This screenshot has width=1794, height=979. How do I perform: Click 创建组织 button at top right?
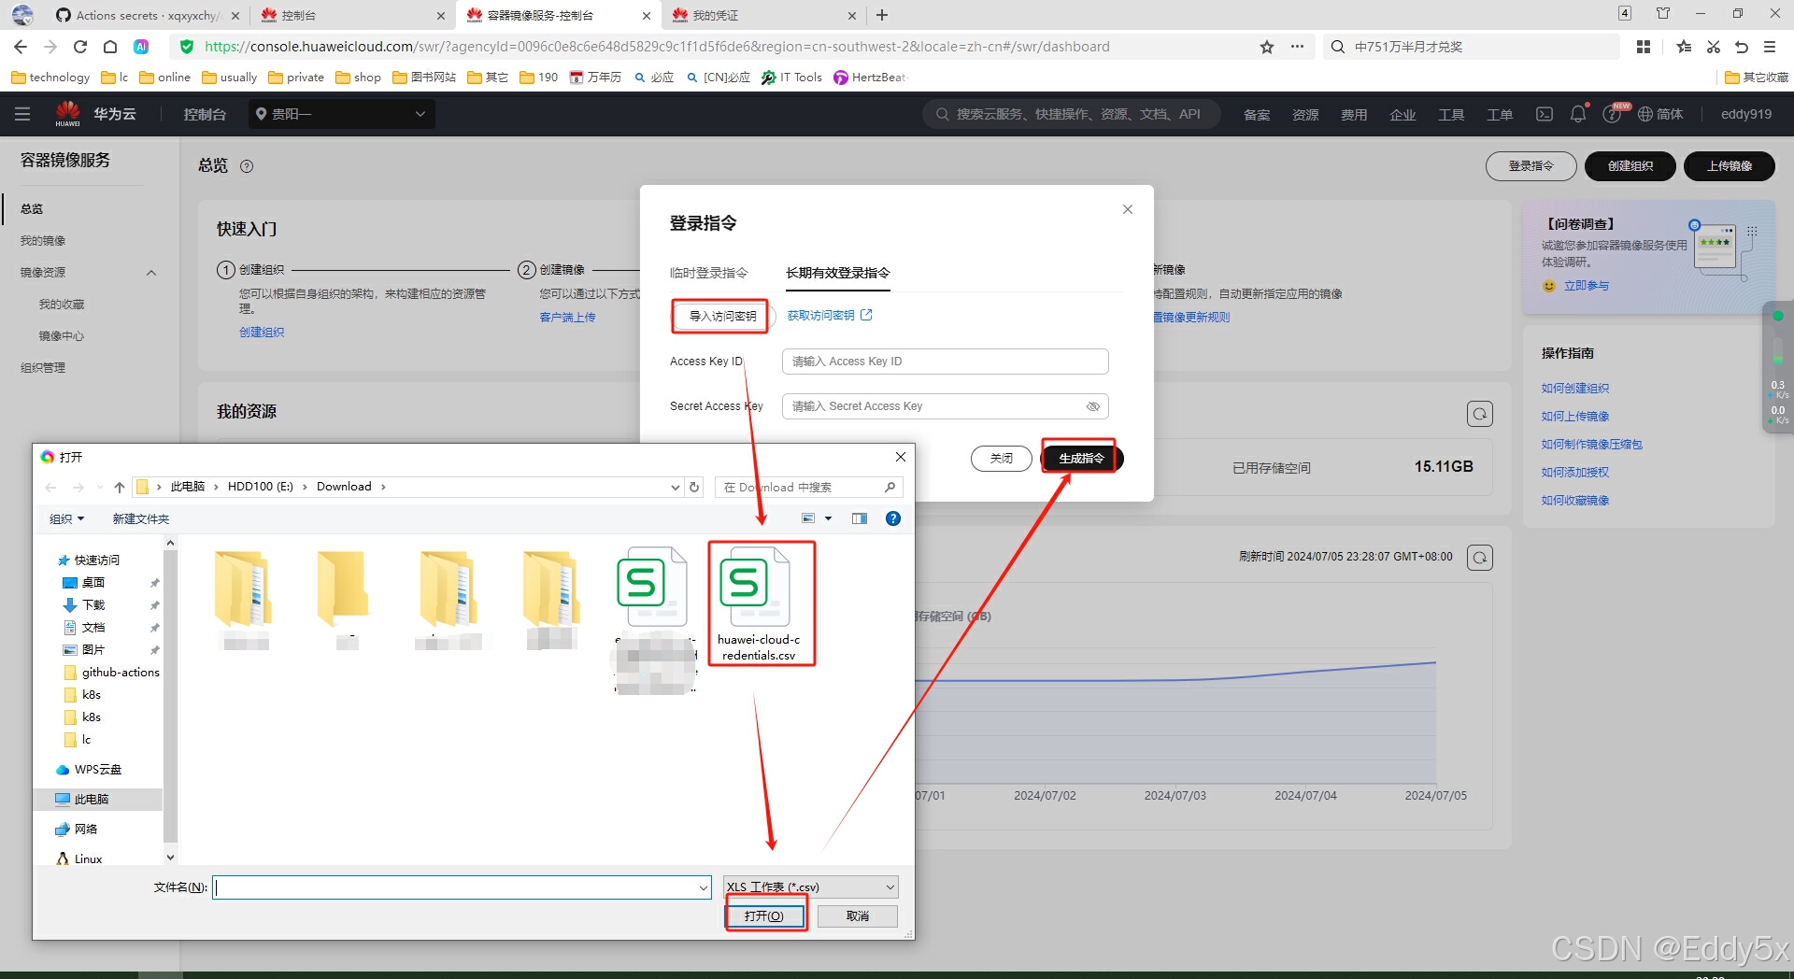(x=1630, y=166)
